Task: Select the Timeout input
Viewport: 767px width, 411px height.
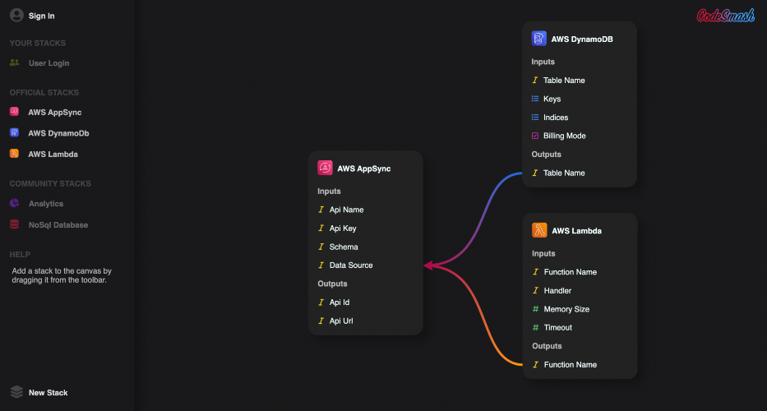Action: [x=558, y=328]
